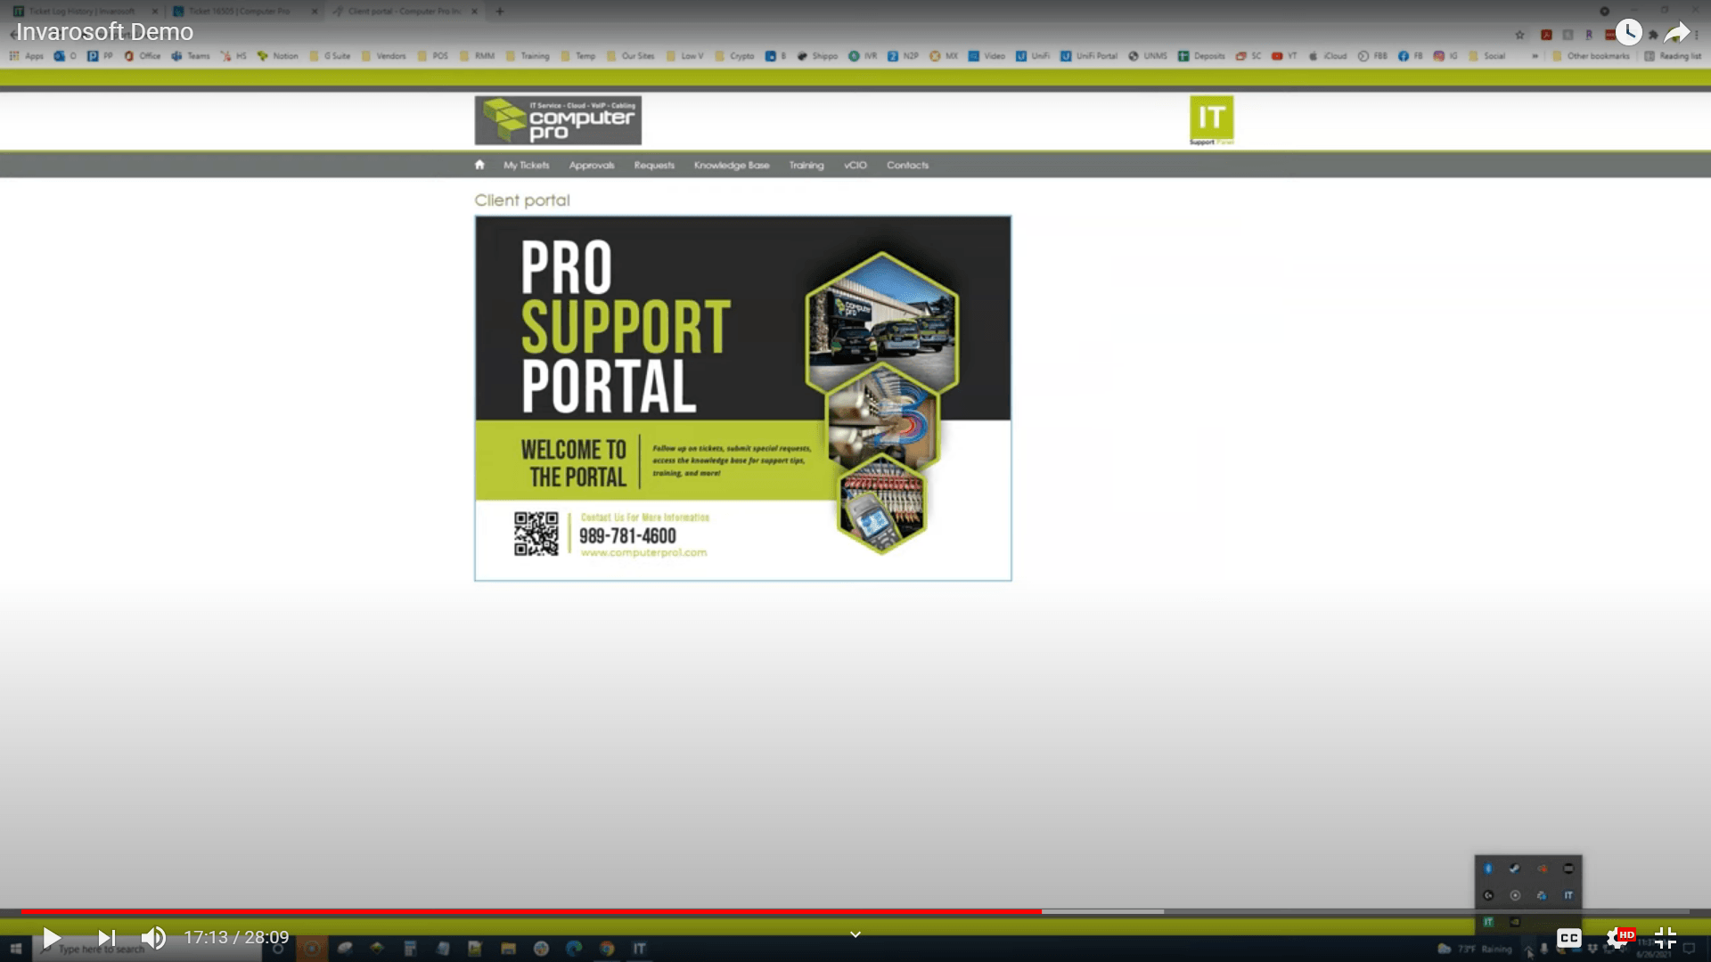Click the Pro Support Portal banner
Image resolution: width=1711 pixels, height=962 pixels.
[742, 398]
